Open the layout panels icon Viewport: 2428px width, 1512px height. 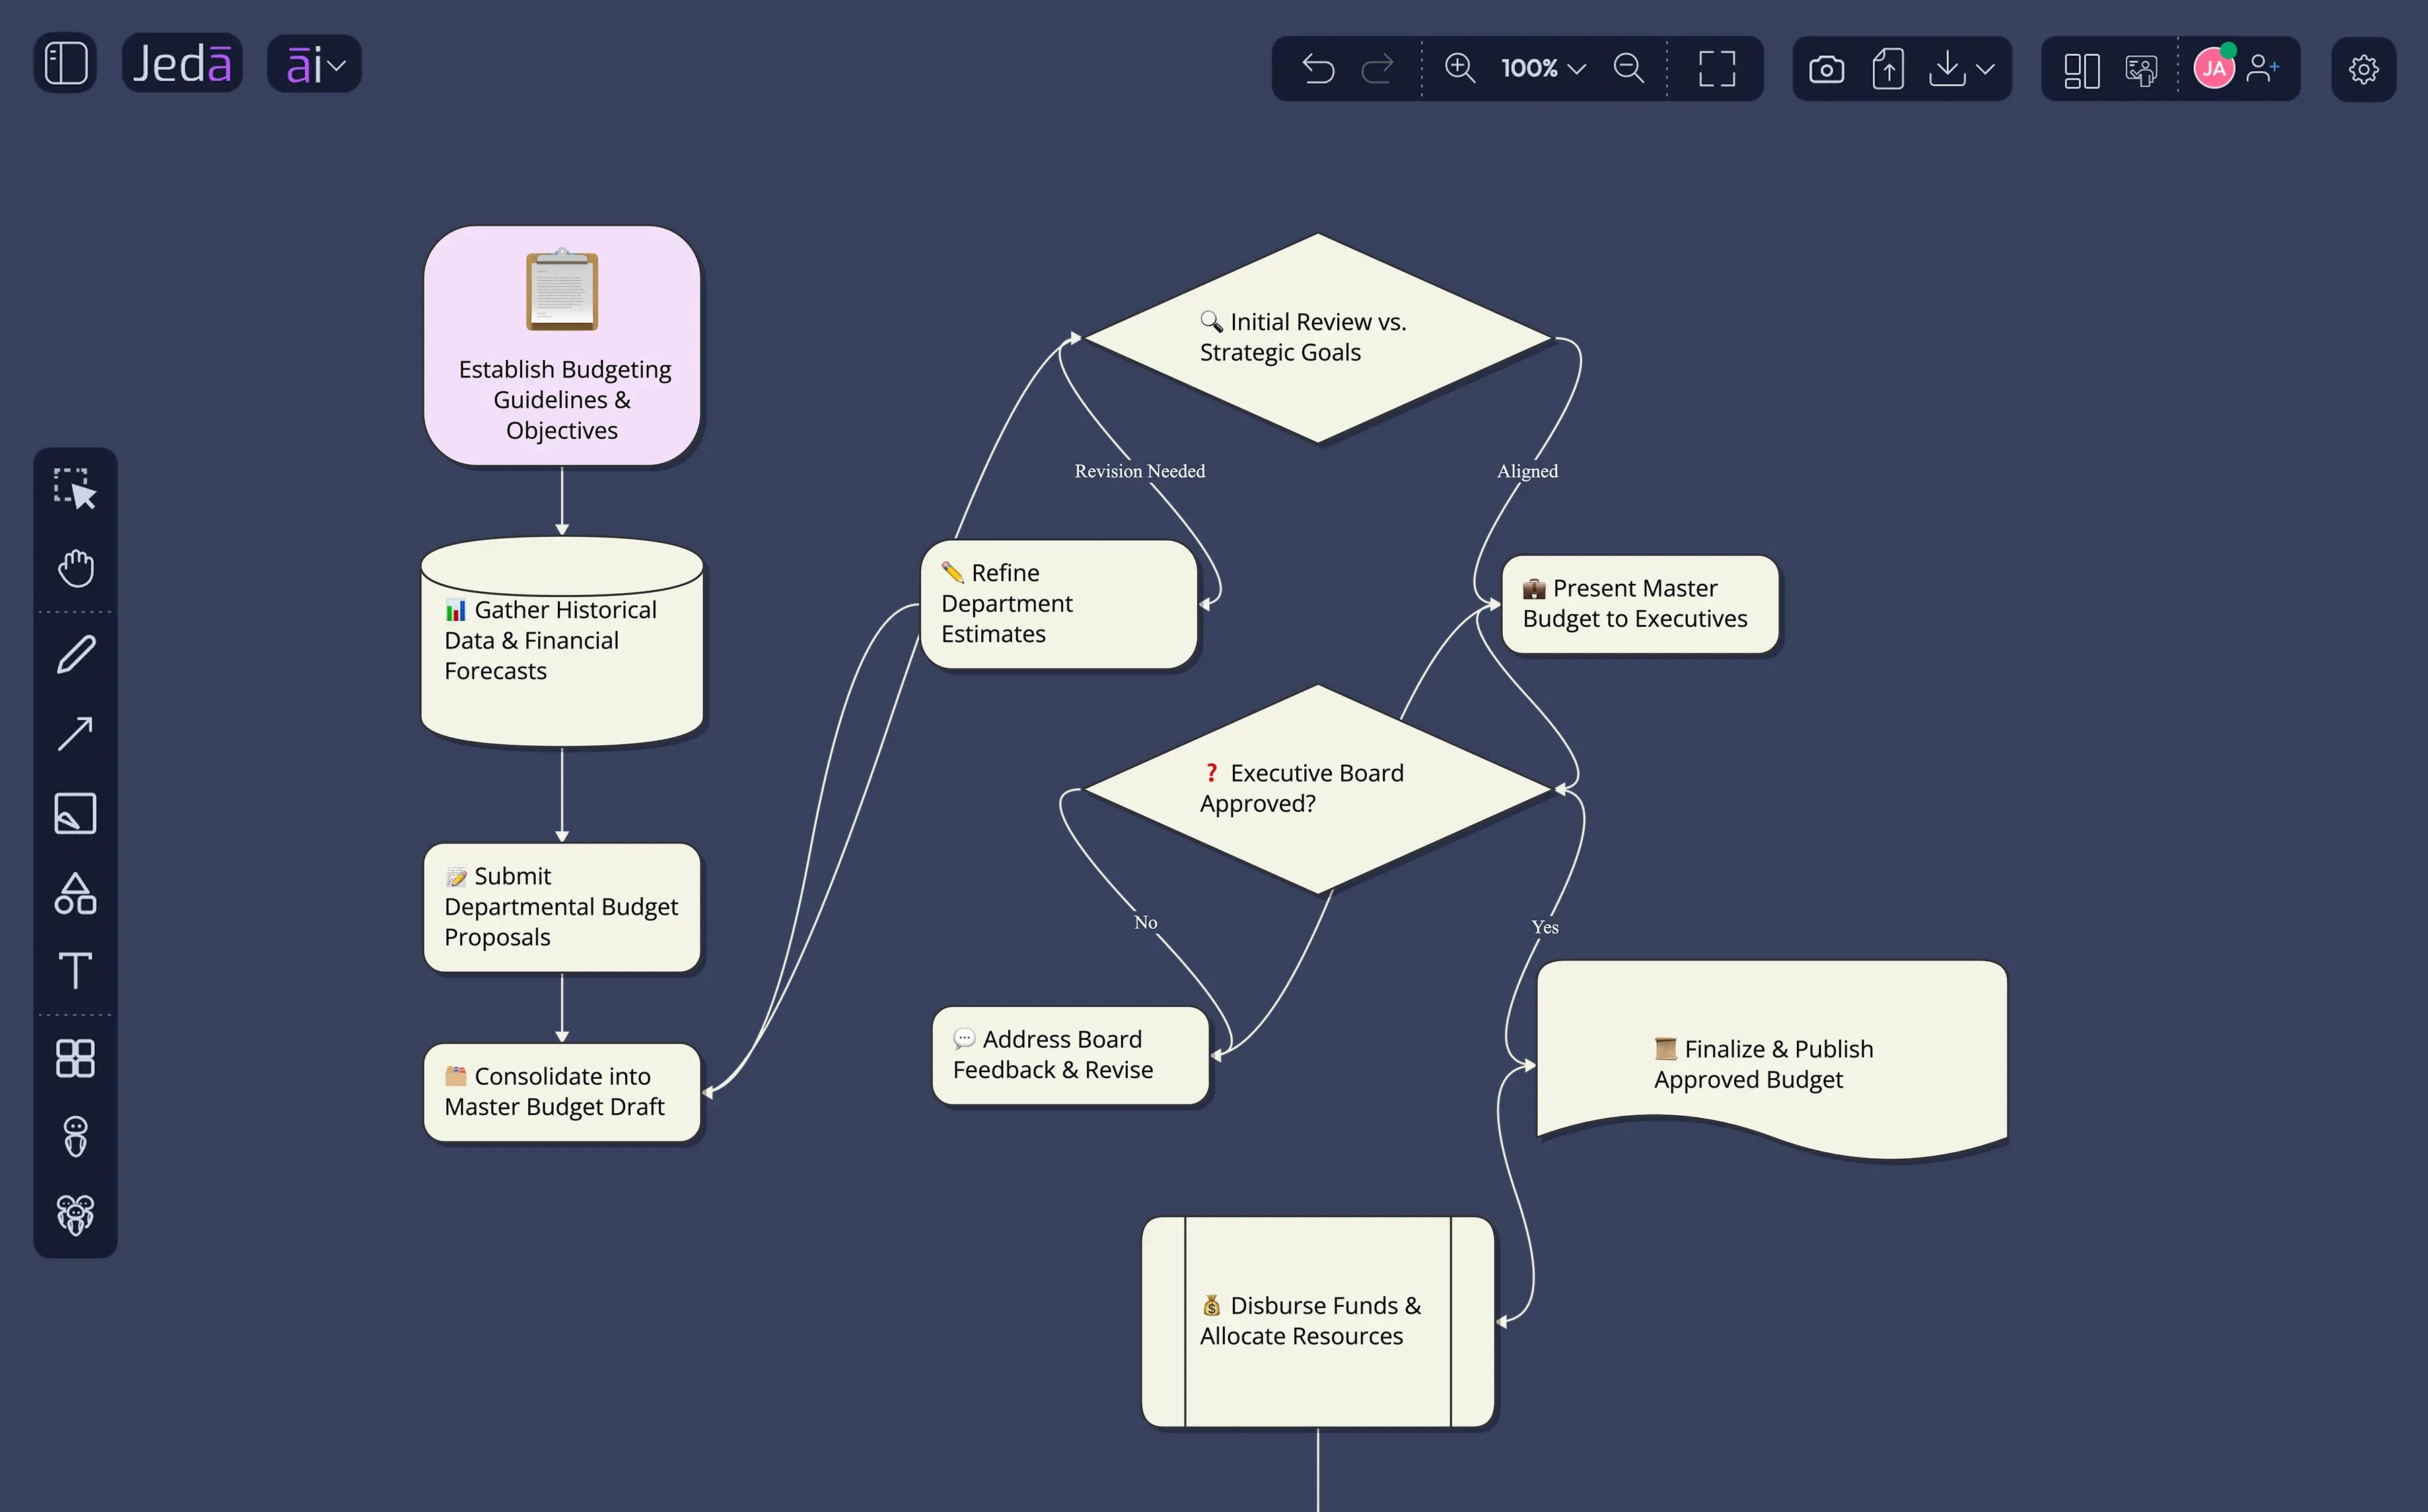click(x=2082, y=70)
